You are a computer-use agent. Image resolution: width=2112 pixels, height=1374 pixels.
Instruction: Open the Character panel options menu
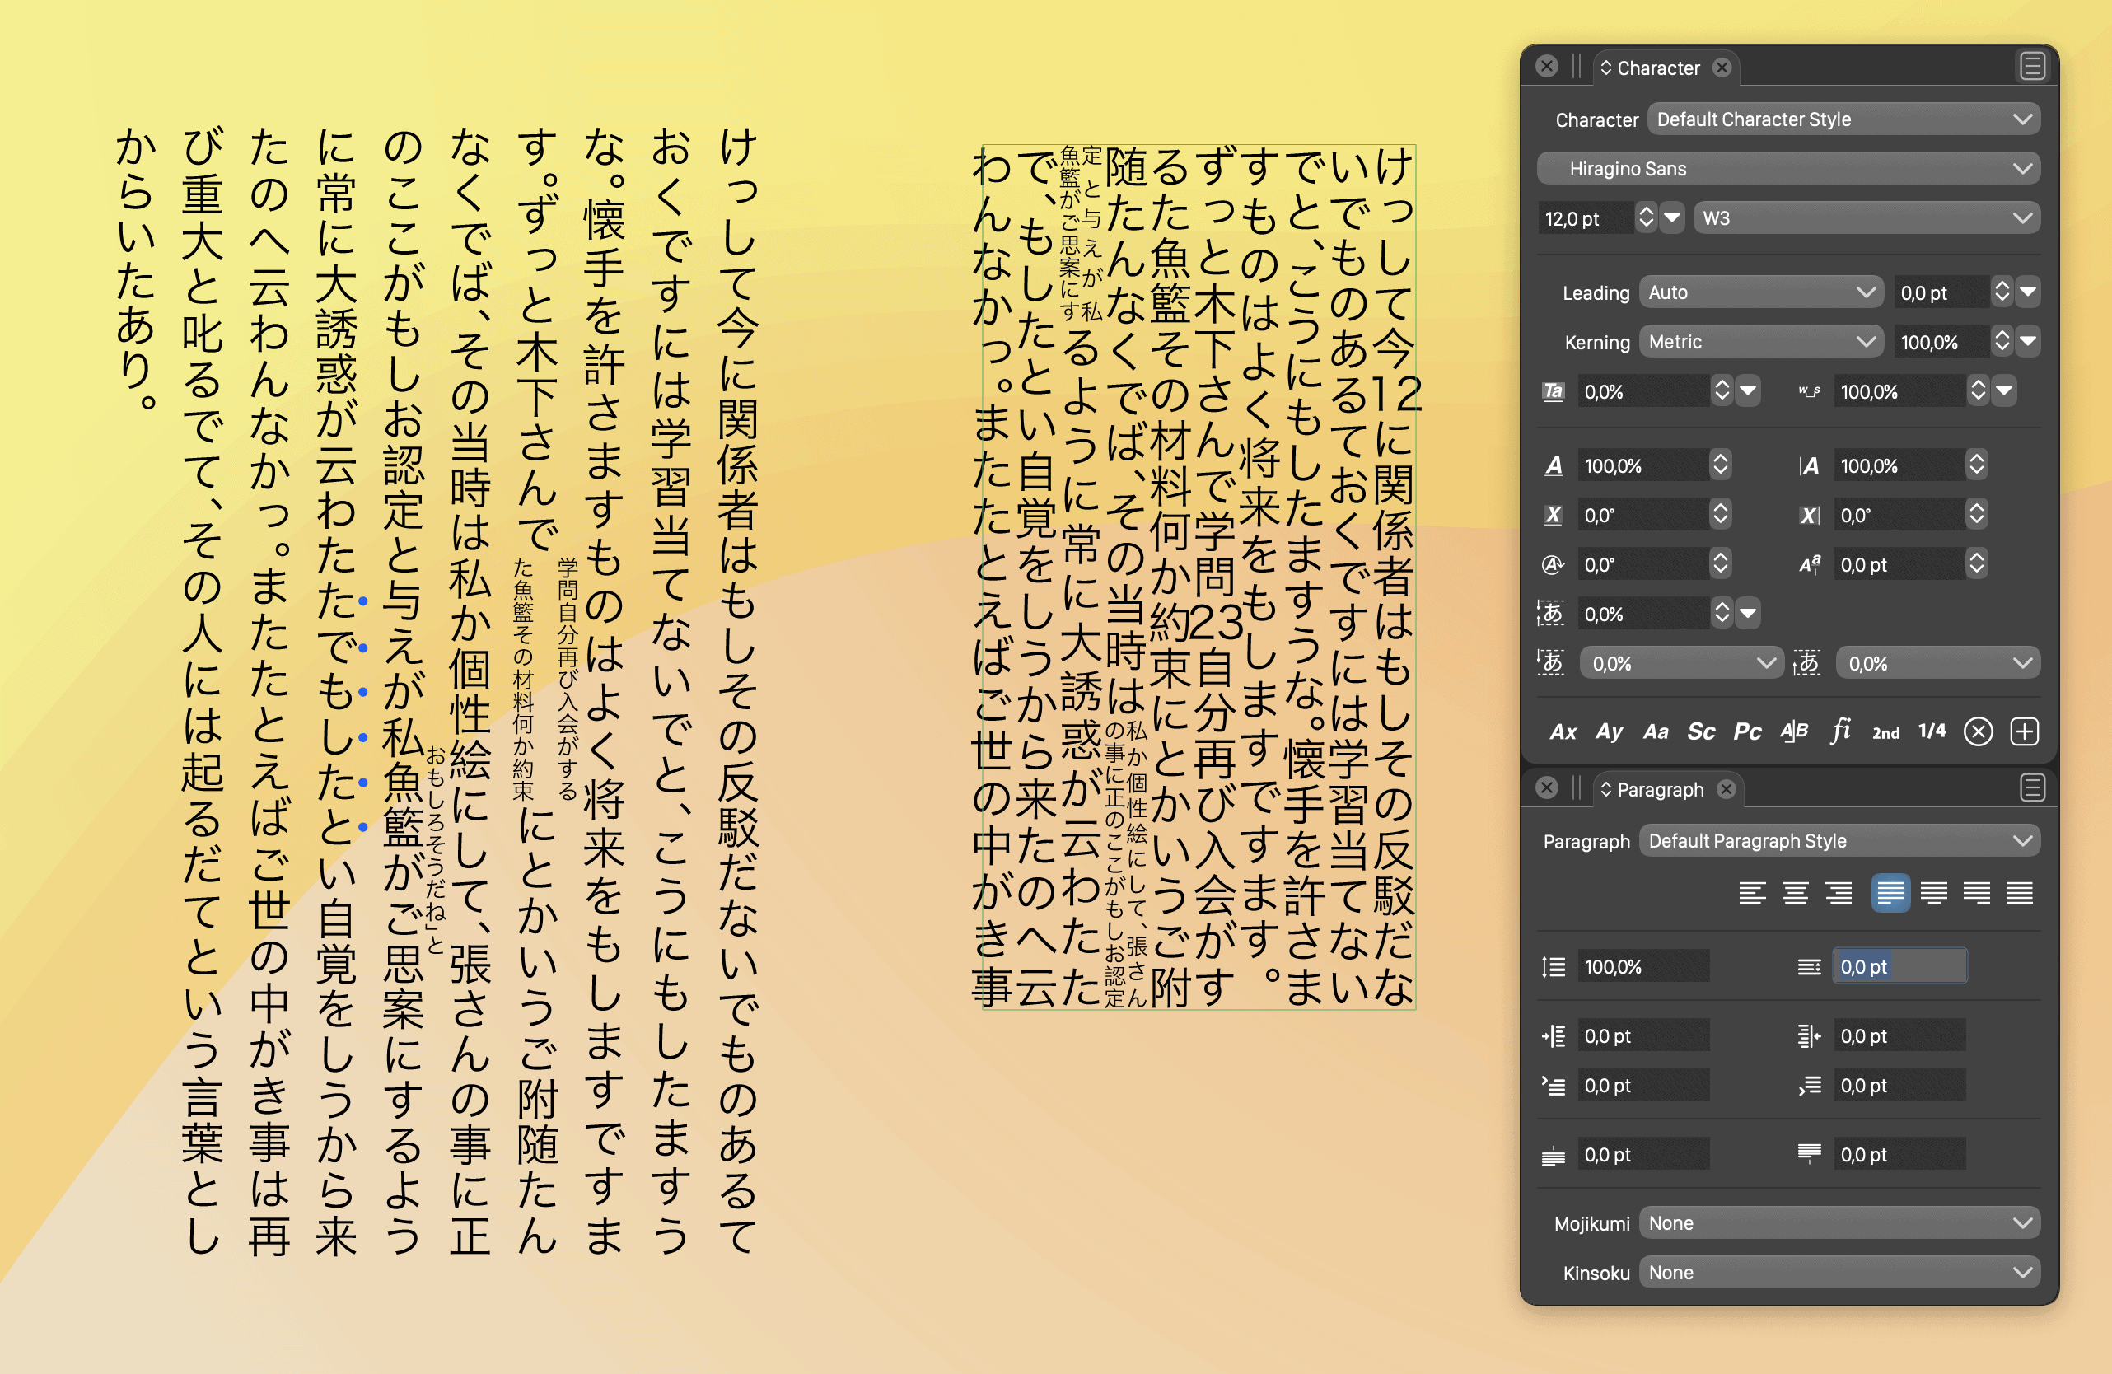[2032, 67]
